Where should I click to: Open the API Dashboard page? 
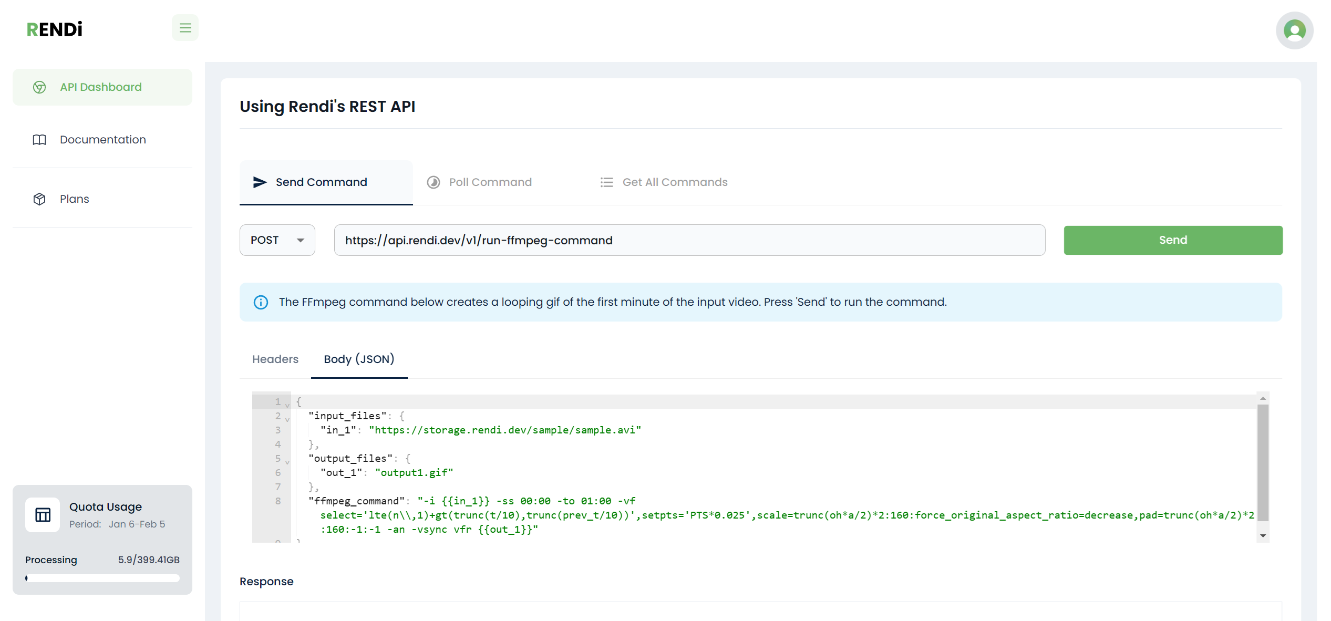click(102, 87)
